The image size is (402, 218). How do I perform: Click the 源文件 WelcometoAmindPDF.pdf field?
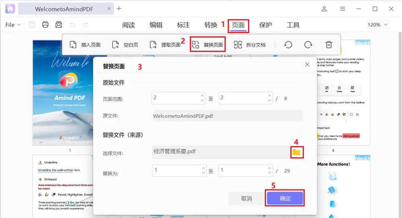point(228,116)
